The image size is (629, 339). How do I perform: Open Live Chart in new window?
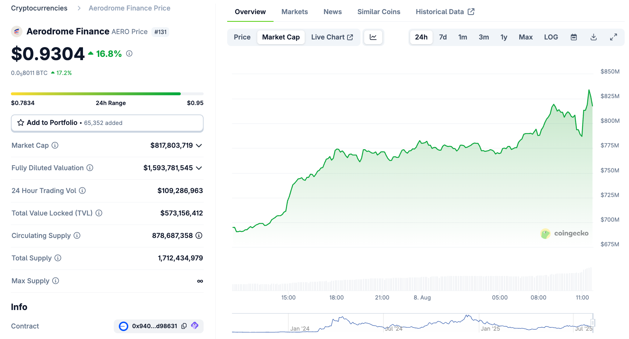(332, 37)
